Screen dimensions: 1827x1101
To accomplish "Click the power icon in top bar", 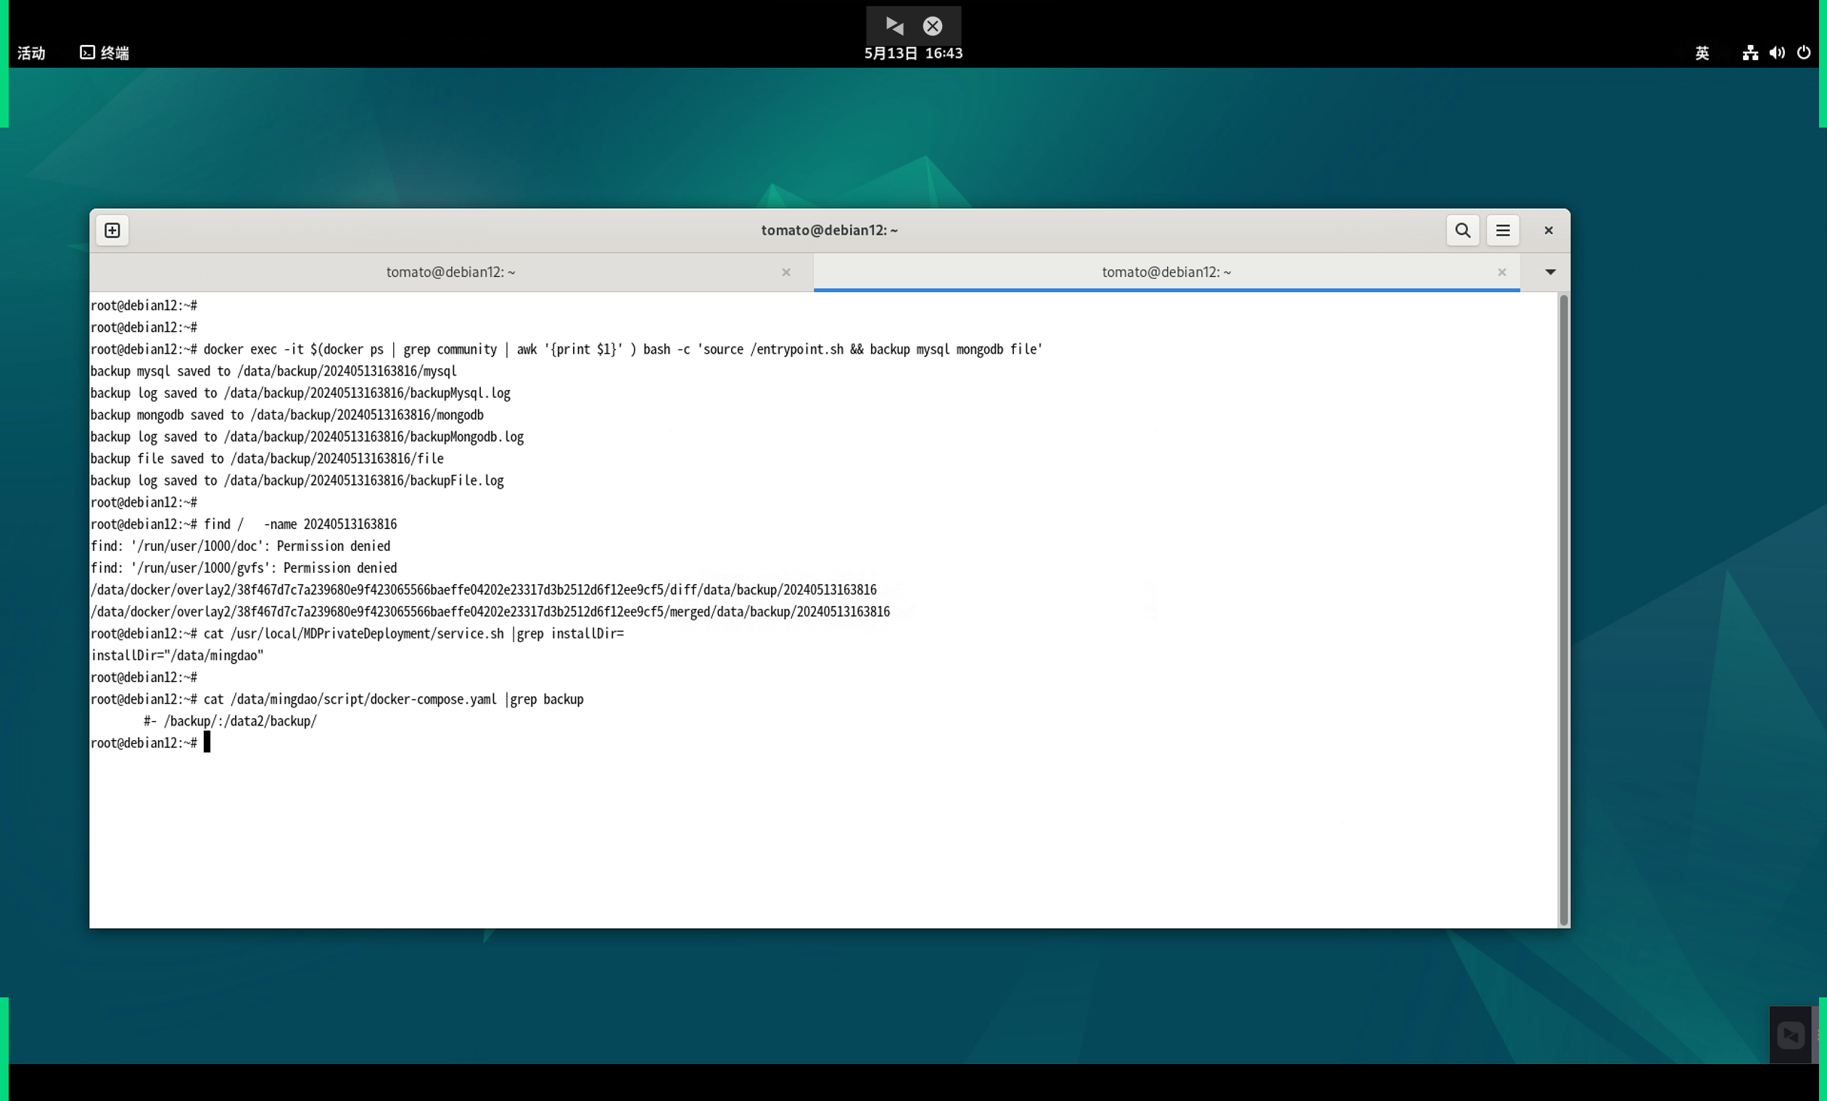I will [1803, 53].
